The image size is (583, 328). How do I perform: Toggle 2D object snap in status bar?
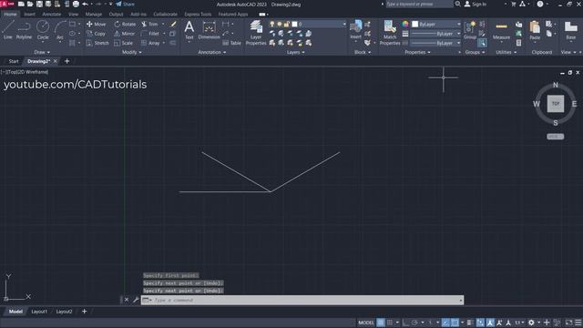point(455,323)
